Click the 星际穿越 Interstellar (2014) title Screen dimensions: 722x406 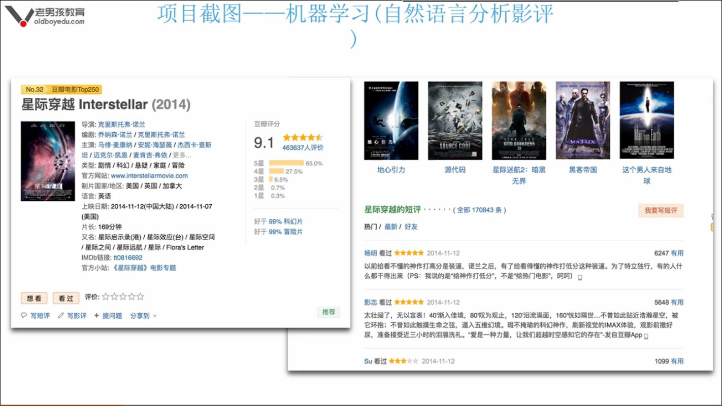point(106,105)
